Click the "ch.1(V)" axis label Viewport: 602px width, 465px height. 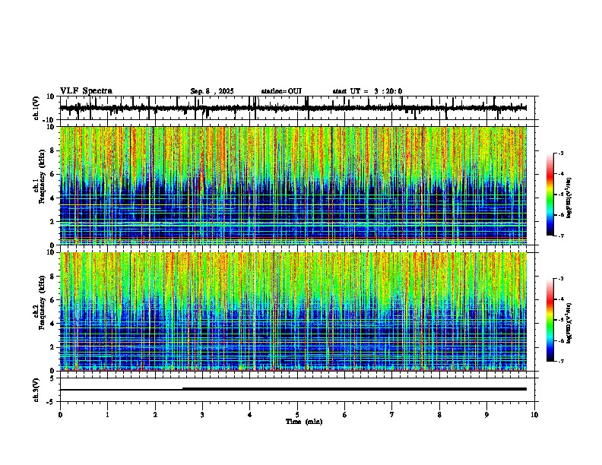point(36,108)
